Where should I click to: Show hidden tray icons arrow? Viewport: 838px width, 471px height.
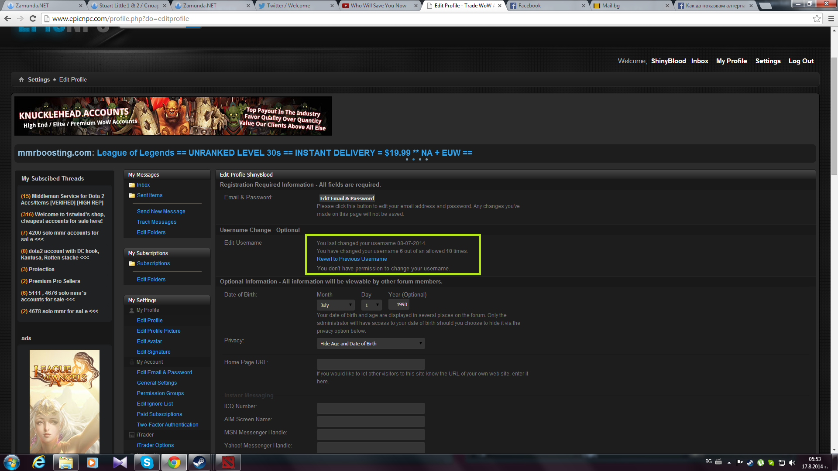point(729,463)
